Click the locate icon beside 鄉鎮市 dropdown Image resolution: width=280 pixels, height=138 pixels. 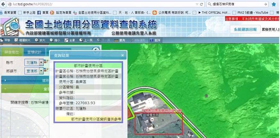coord(46,70)
